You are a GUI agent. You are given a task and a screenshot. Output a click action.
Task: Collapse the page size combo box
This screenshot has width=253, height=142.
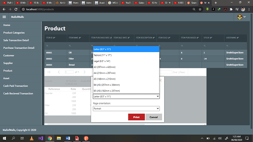[x=126, y=97]
